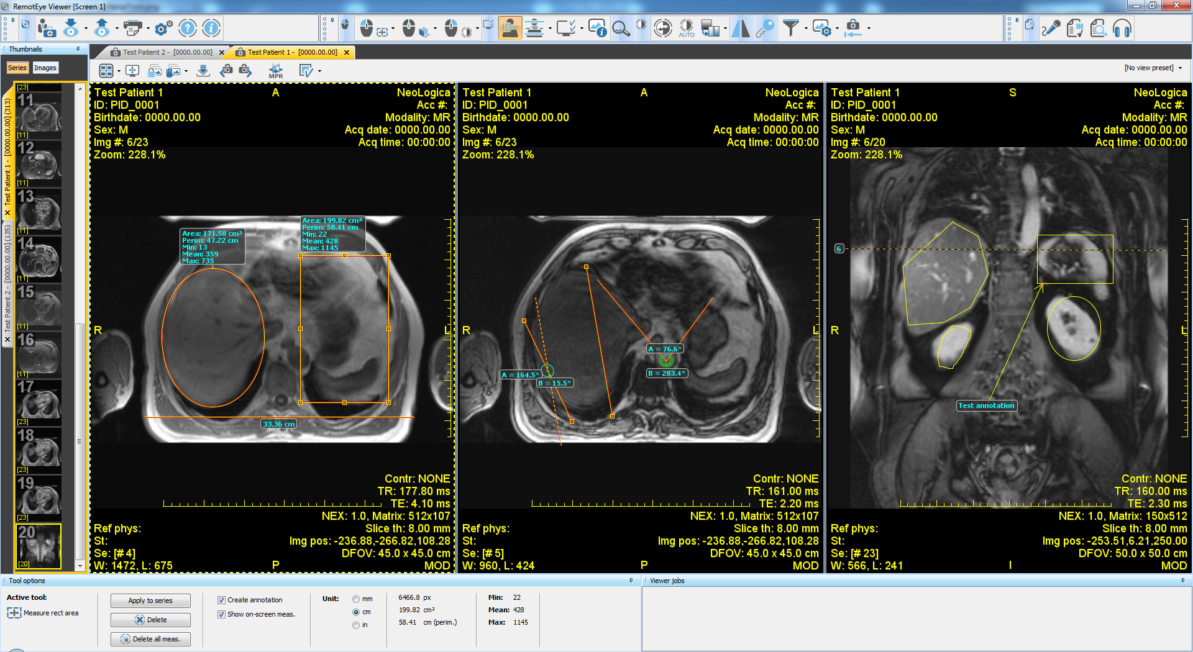
Task: Open the patient study browser icon
Action: [46, 29]
